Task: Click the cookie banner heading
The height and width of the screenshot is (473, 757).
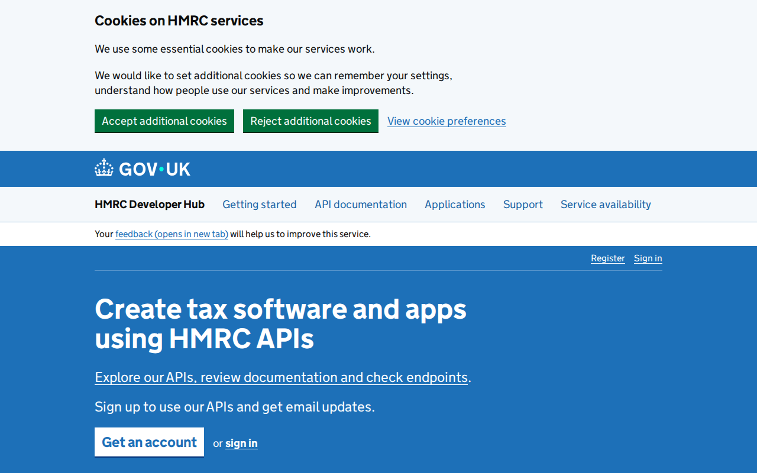Action: (x=179, y=20)
